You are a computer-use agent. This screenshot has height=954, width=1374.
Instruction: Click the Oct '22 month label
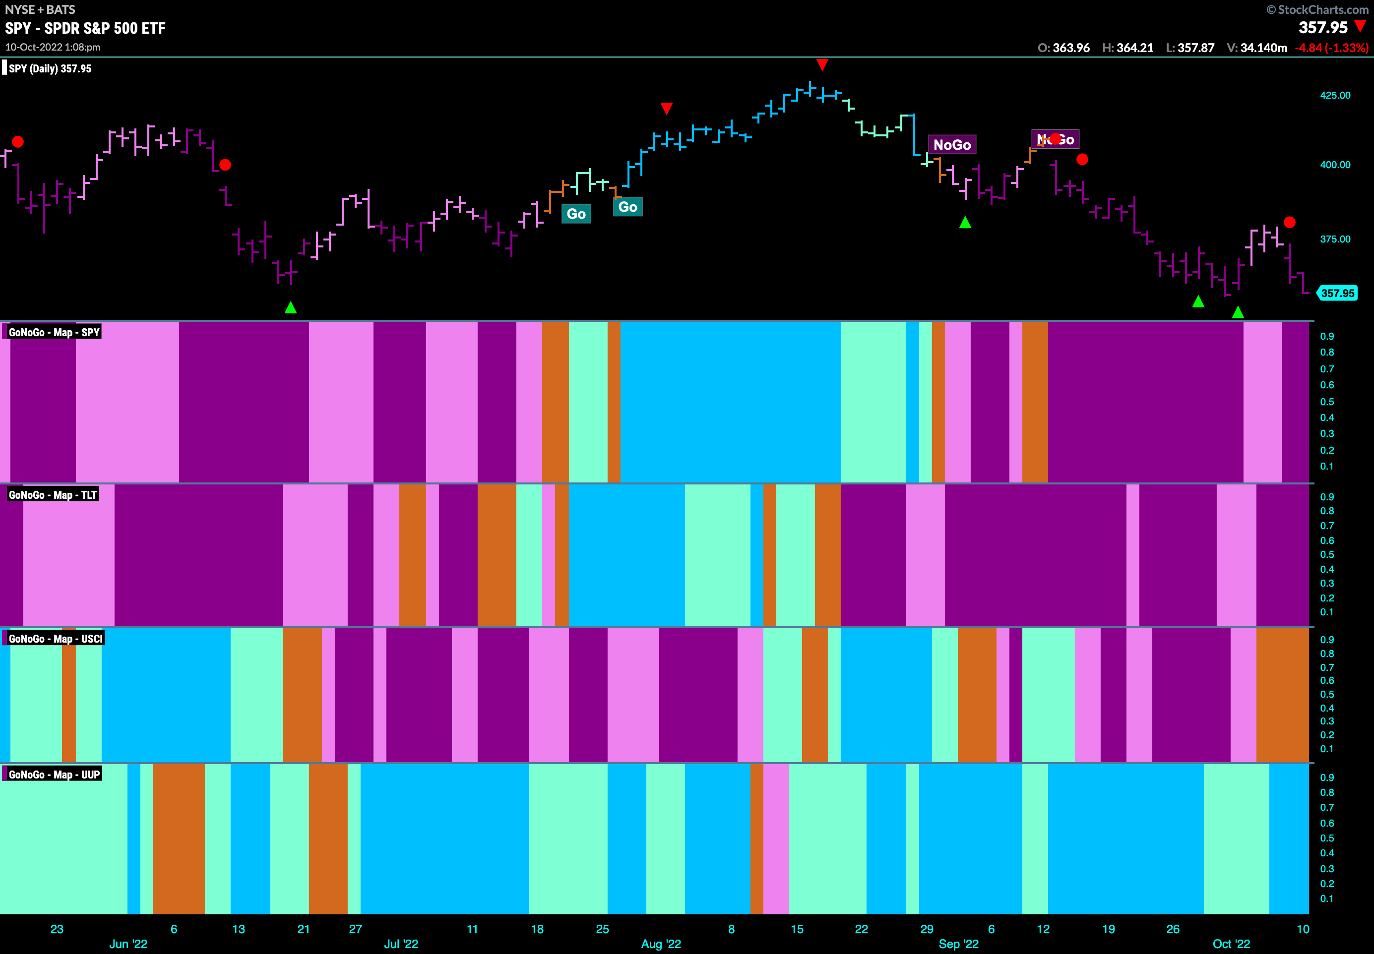[1231, 944]
